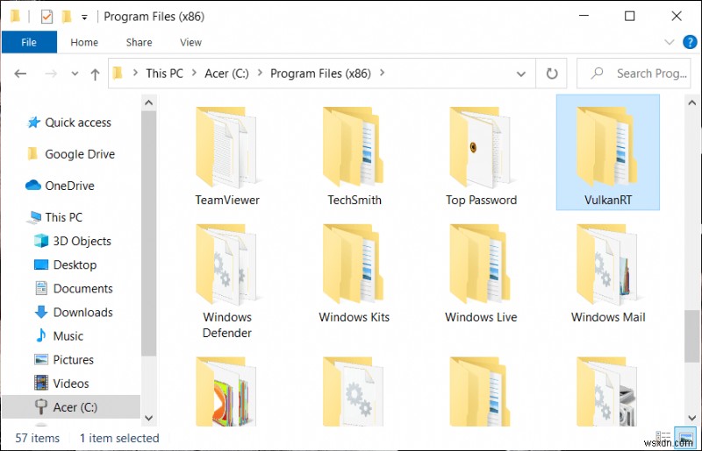
Task: Click the file list scrollbar thumb
Action: click(691, 335)
